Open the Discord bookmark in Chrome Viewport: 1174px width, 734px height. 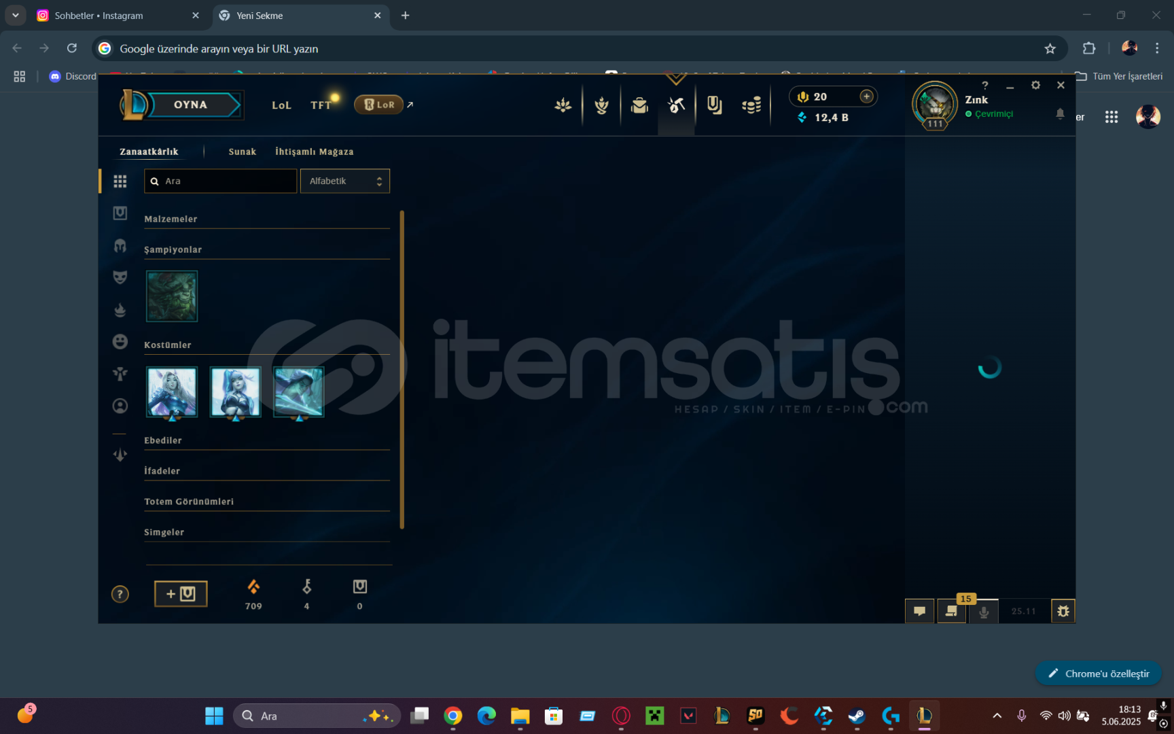73,76
